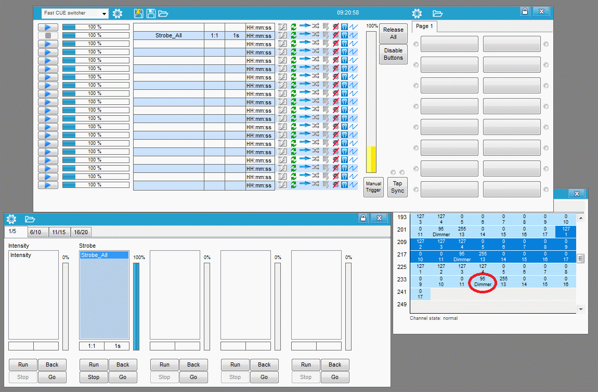Open the edit-list icon on the Strobe_All row

282,35
